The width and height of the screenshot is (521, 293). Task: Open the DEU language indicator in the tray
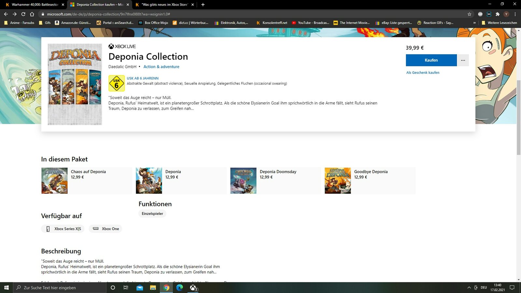point(484,287)
